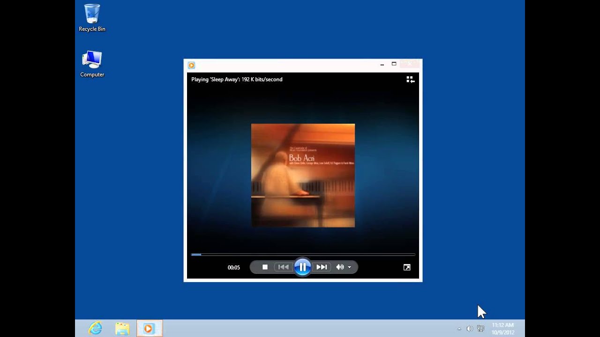
Task: View the player full screen
Action: tap(407, 267)
